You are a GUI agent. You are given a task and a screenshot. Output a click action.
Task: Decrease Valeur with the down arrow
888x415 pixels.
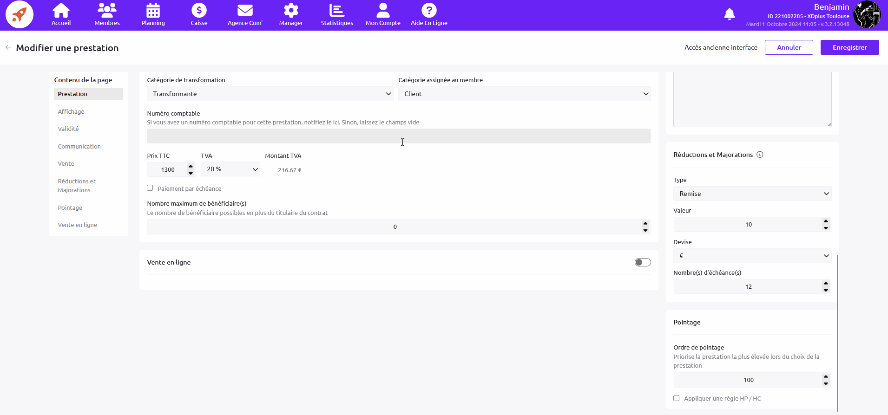pyautogui.click(x=826, y=228)
